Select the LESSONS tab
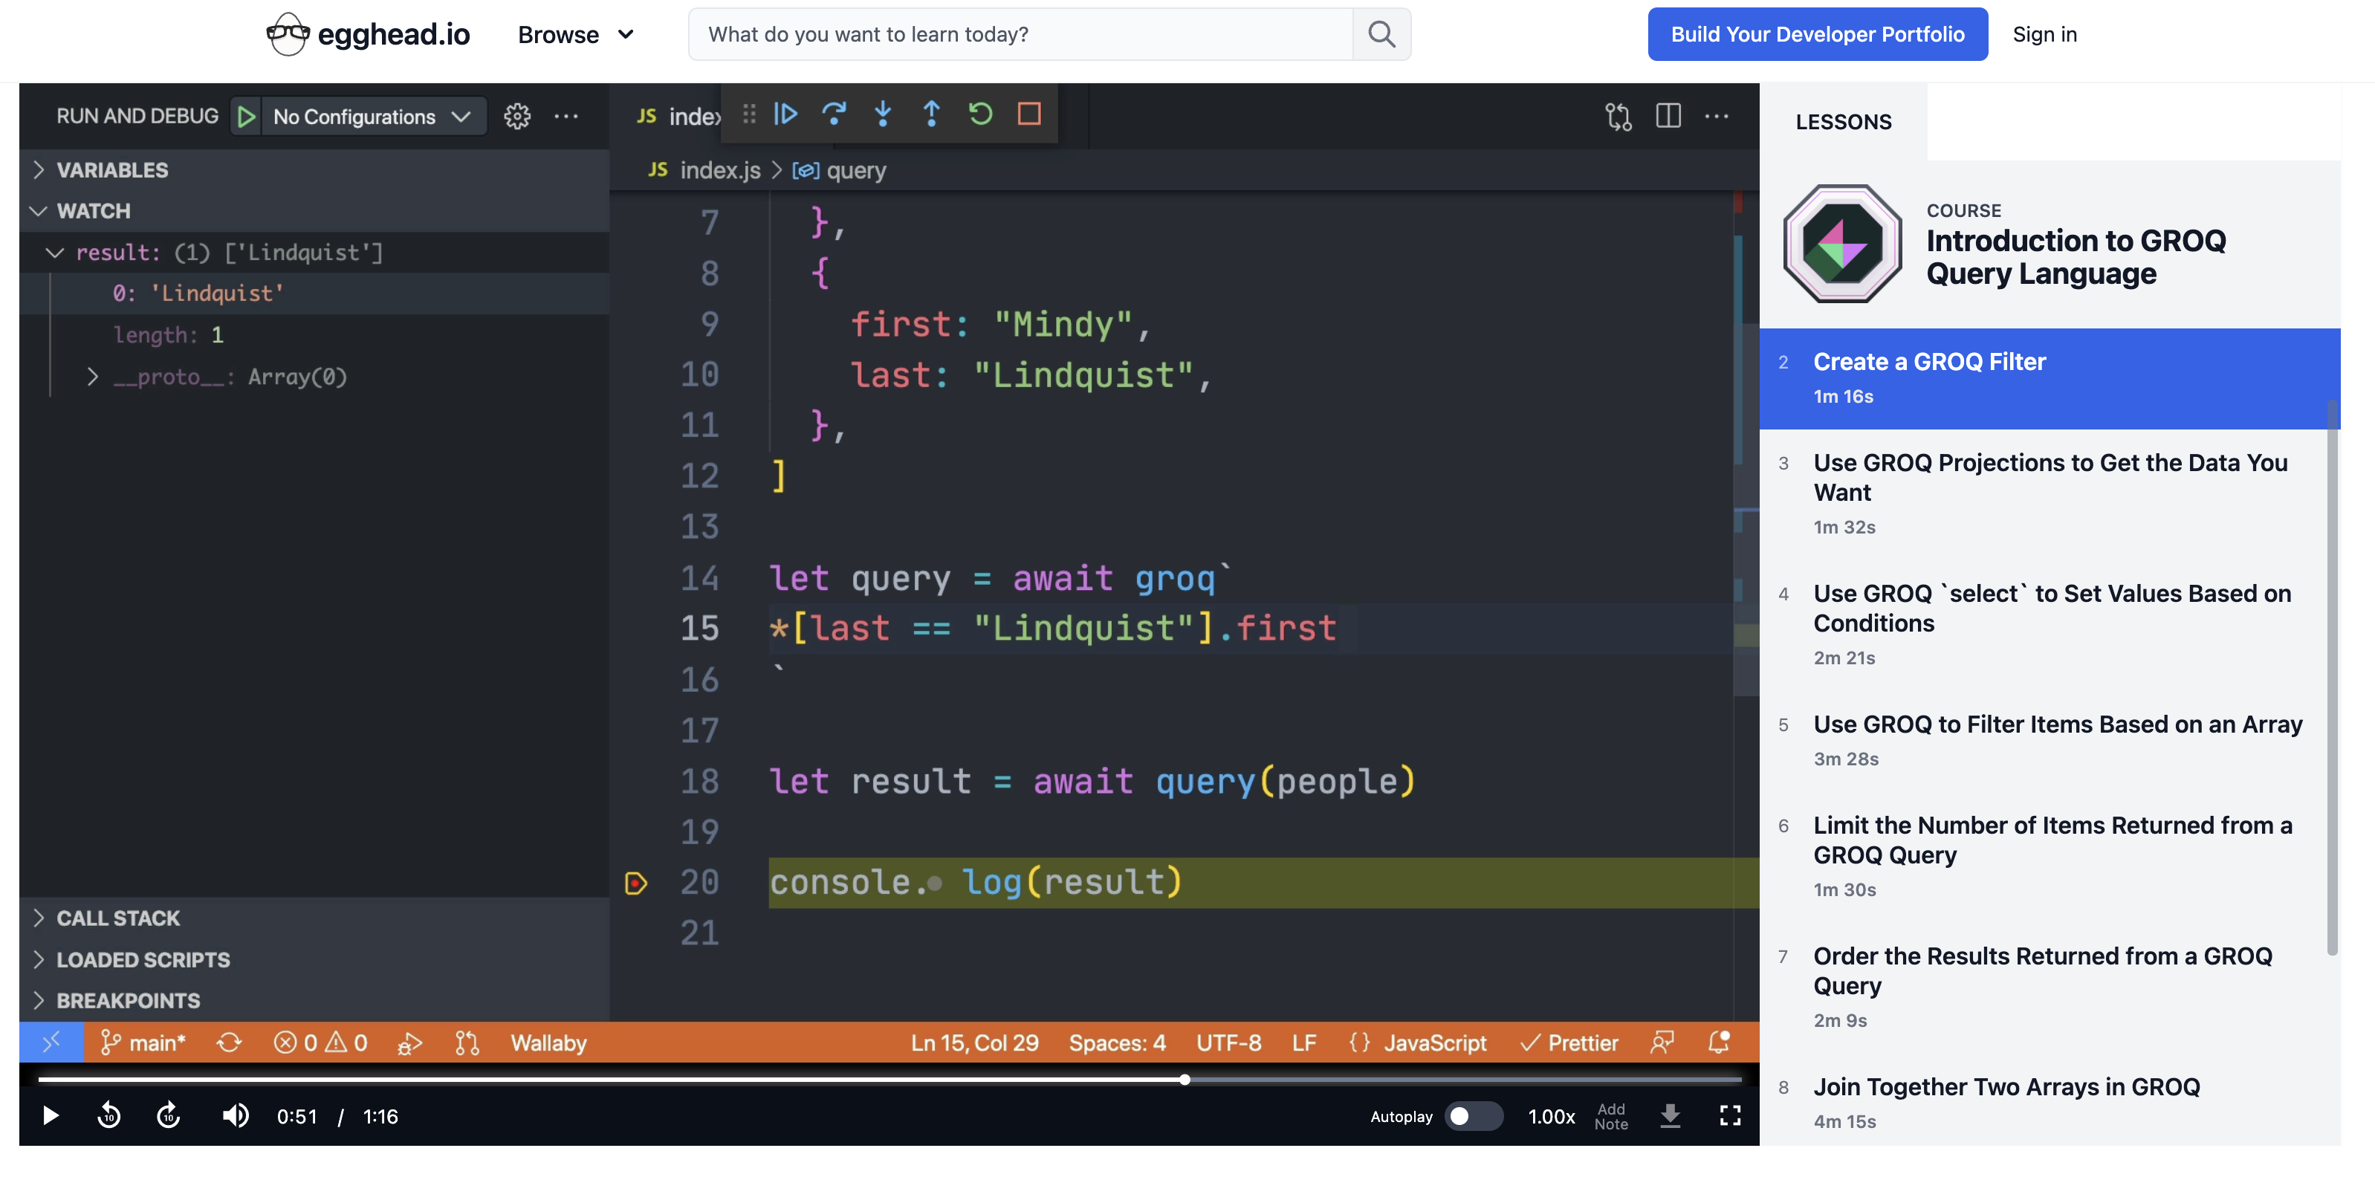 coord(1843,122)
